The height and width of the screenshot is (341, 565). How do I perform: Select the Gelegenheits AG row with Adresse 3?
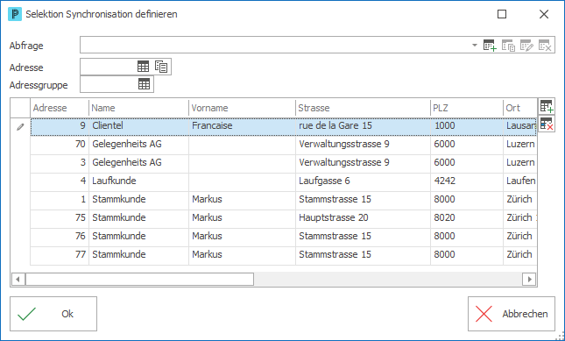coord(284,162)
